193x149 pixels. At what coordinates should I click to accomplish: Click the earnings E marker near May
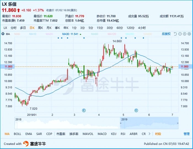136,110
